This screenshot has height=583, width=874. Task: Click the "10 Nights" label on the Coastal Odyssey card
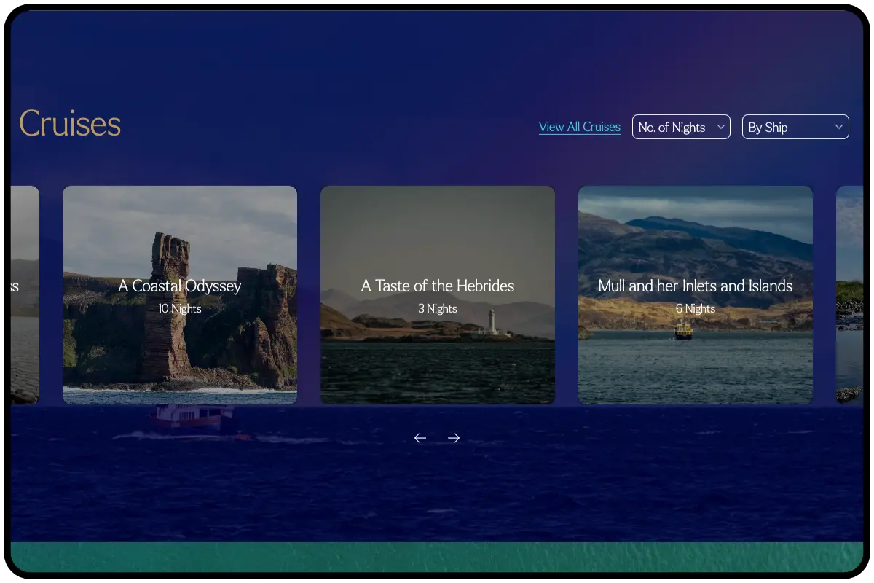(x=179, y=308)
